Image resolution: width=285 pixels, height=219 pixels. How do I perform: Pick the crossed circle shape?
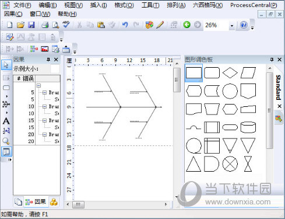[x=230, y=164]
